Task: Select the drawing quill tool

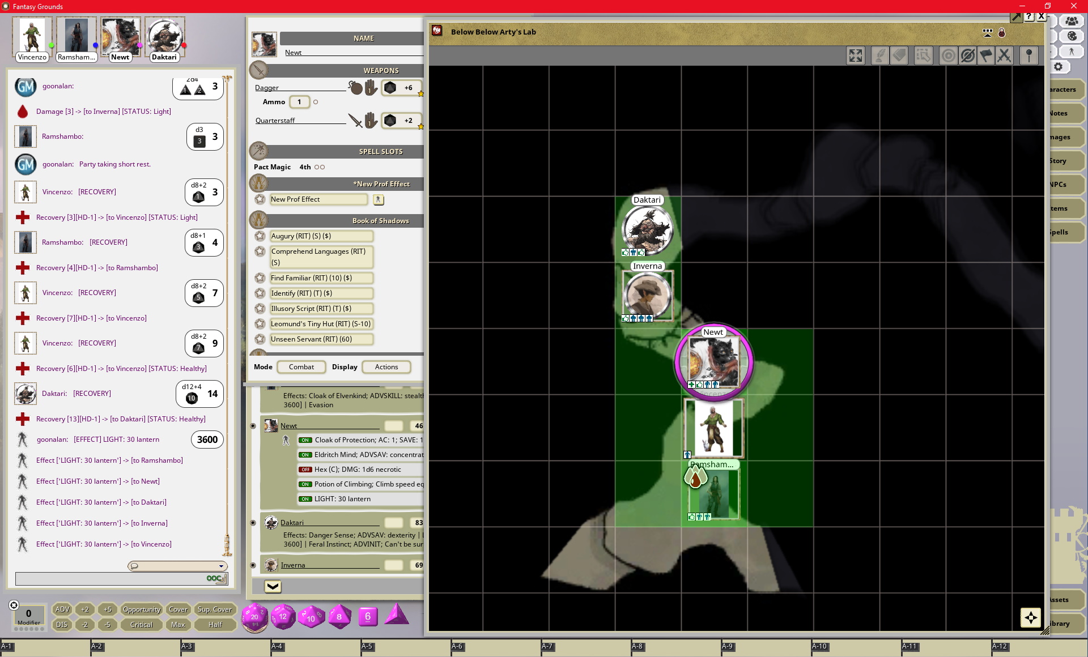Action: tap(880, 56)
